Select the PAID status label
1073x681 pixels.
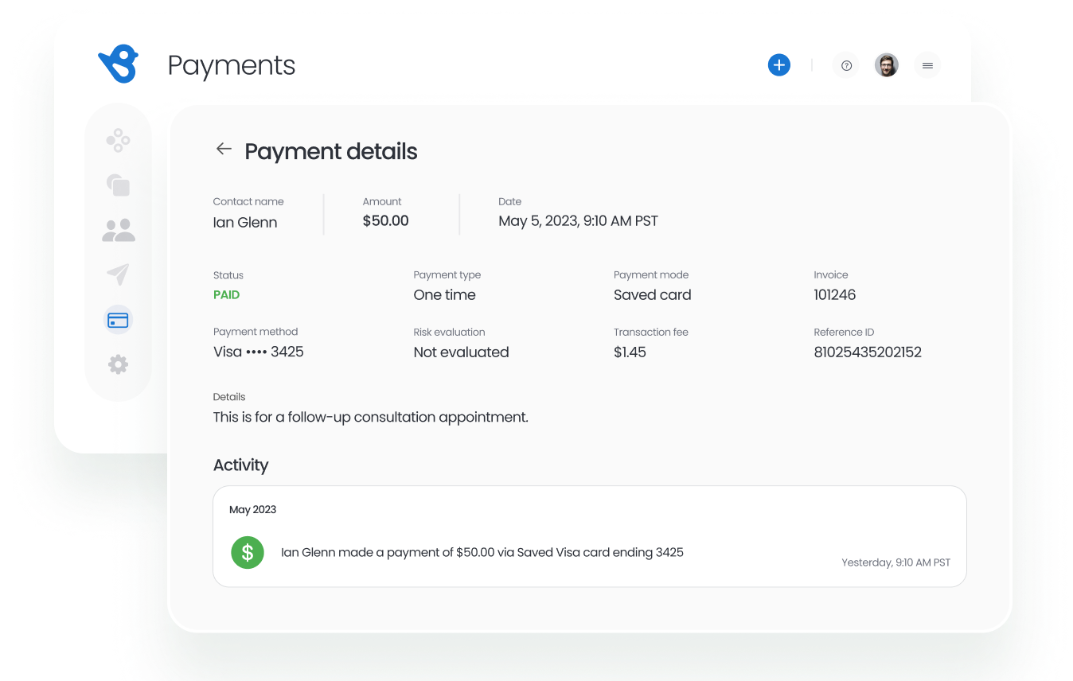[226, 294]
